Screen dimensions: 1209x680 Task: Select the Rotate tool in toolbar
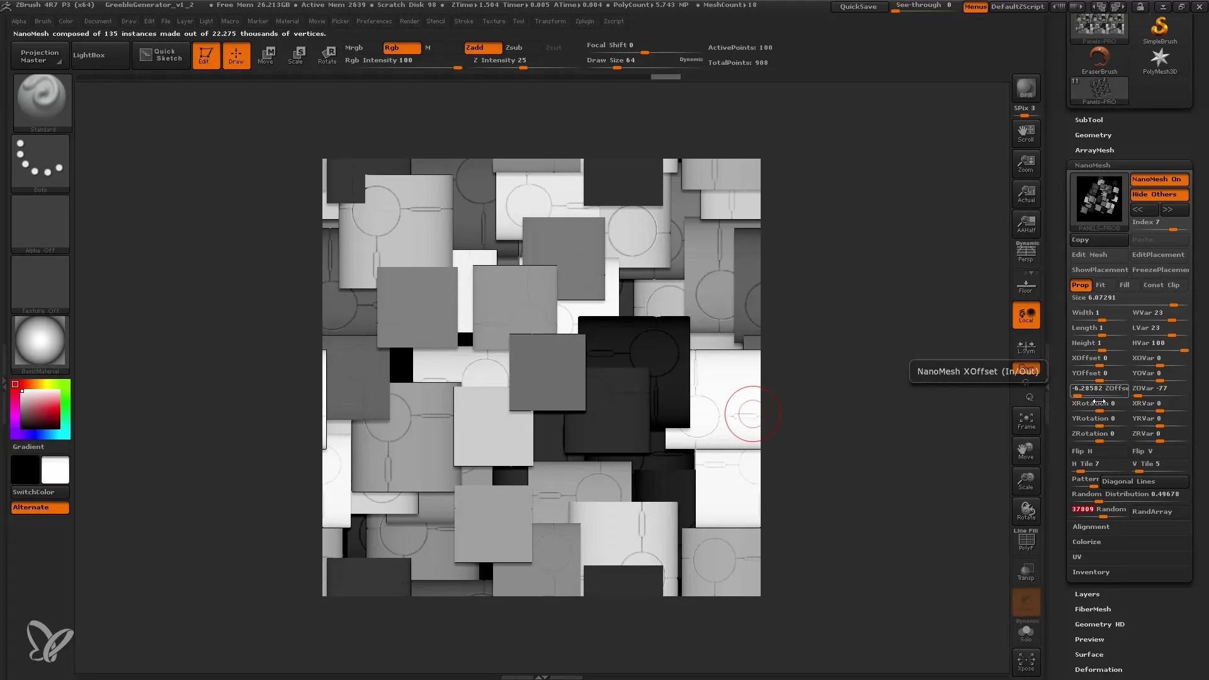327,55
